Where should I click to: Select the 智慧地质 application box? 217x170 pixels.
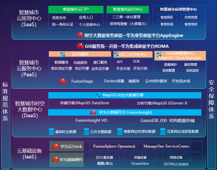191,24
